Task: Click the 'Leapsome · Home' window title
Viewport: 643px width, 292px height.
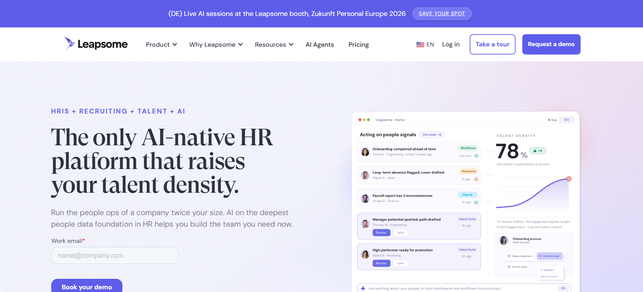Action: [x=390, y=120]
